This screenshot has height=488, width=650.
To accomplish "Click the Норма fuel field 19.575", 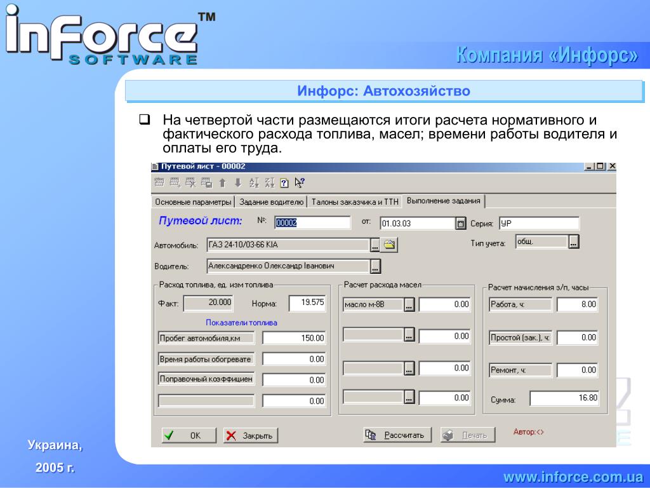I will click(x=307, y=302).
